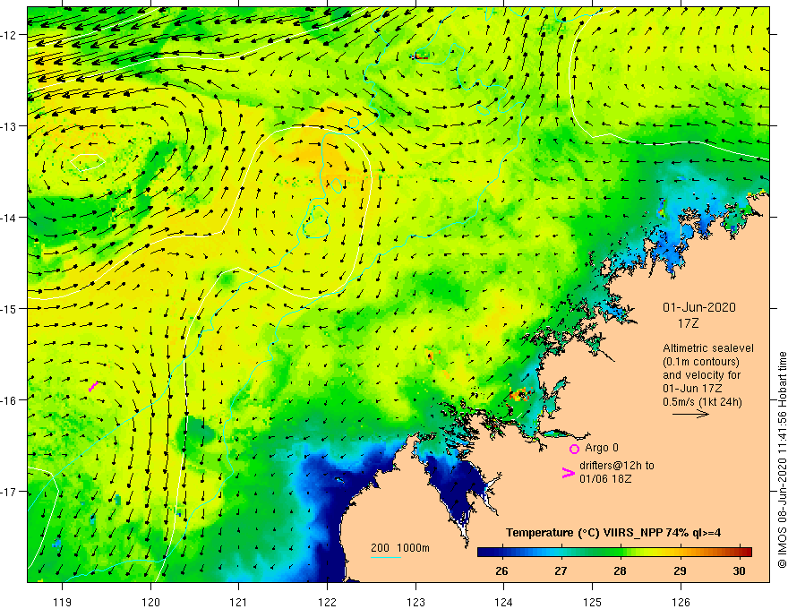788x609 pixels.
Task: Click the red 30 degree colorbar end
Action: point(745,553)
